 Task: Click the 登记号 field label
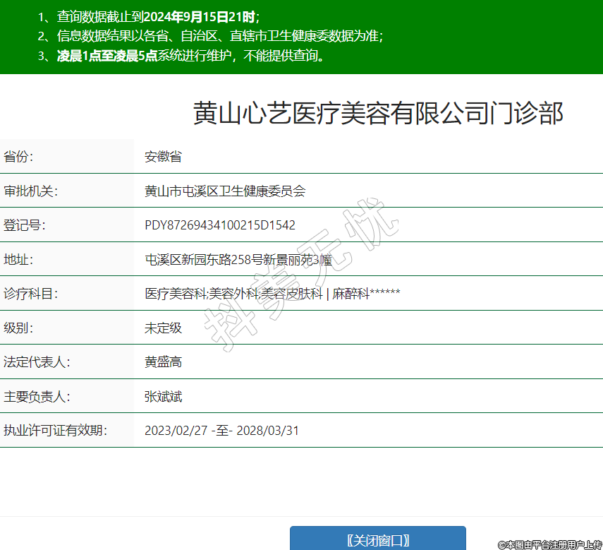click(x=24, y=225)
